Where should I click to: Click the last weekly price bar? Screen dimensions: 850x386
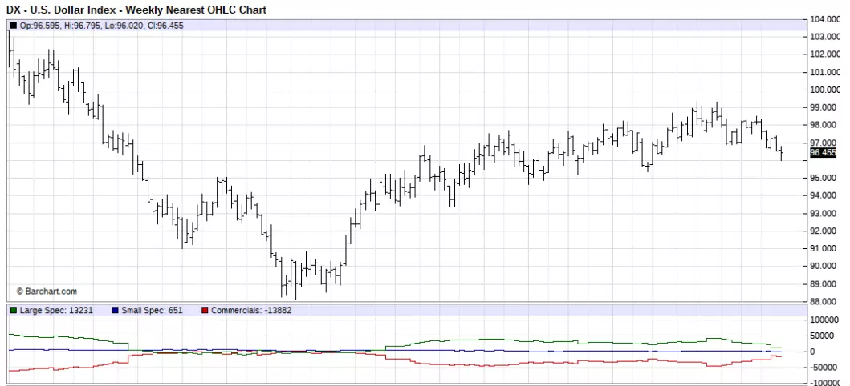tap(781, 153)
